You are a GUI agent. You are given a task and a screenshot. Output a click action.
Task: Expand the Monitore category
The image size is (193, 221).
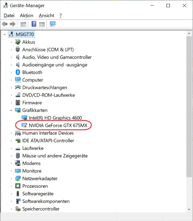tap(11, 171)
